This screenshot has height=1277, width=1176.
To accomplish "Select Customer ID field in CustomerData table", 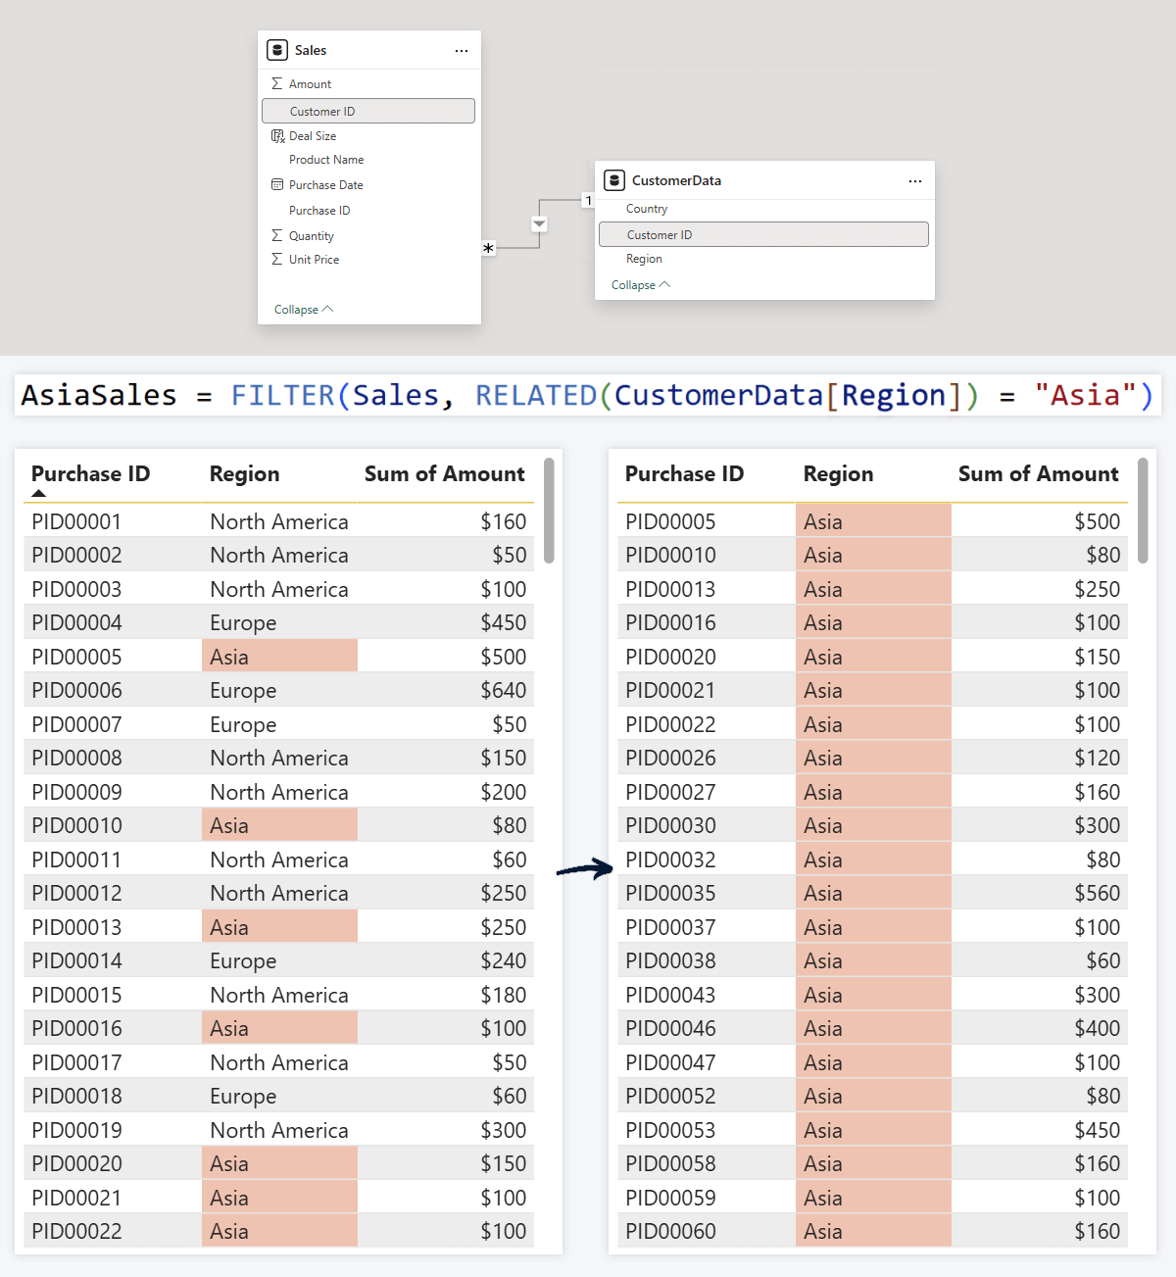I will (763, 234).
